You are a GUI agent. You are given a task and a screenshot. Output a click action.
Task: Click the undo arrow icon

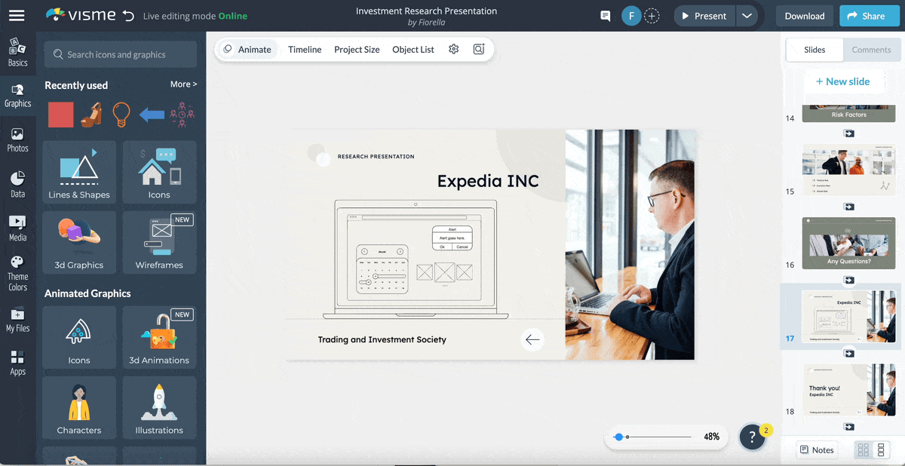pyautogui.click(x=128, y=16)
